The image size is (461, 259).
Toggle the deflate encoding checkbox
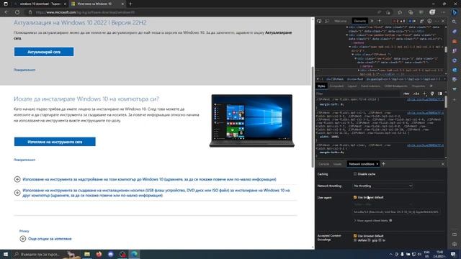pyautogui.click(x=355, y=240)
